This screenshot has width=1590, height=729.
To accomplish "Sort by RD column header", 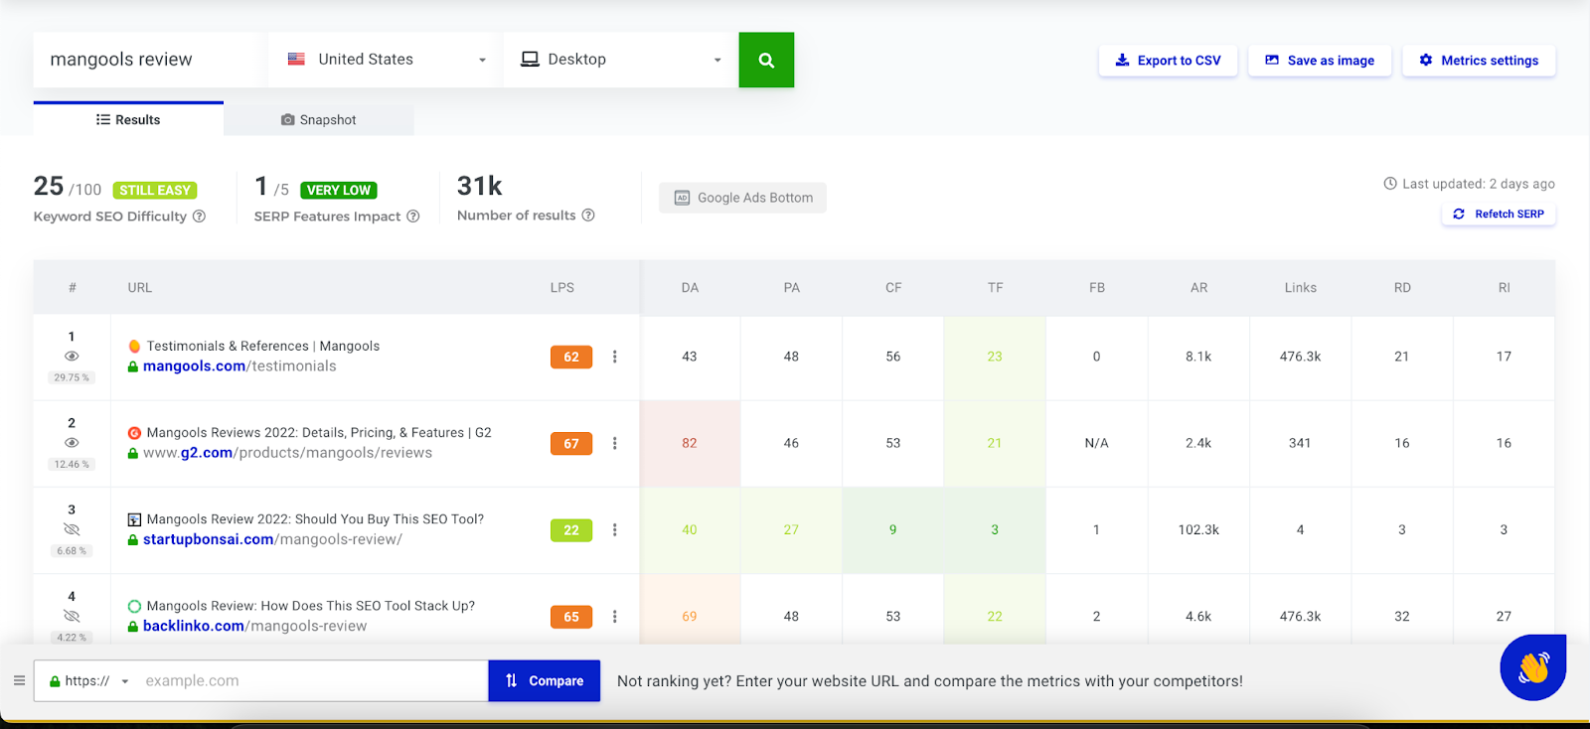I will coord(1402,288).
